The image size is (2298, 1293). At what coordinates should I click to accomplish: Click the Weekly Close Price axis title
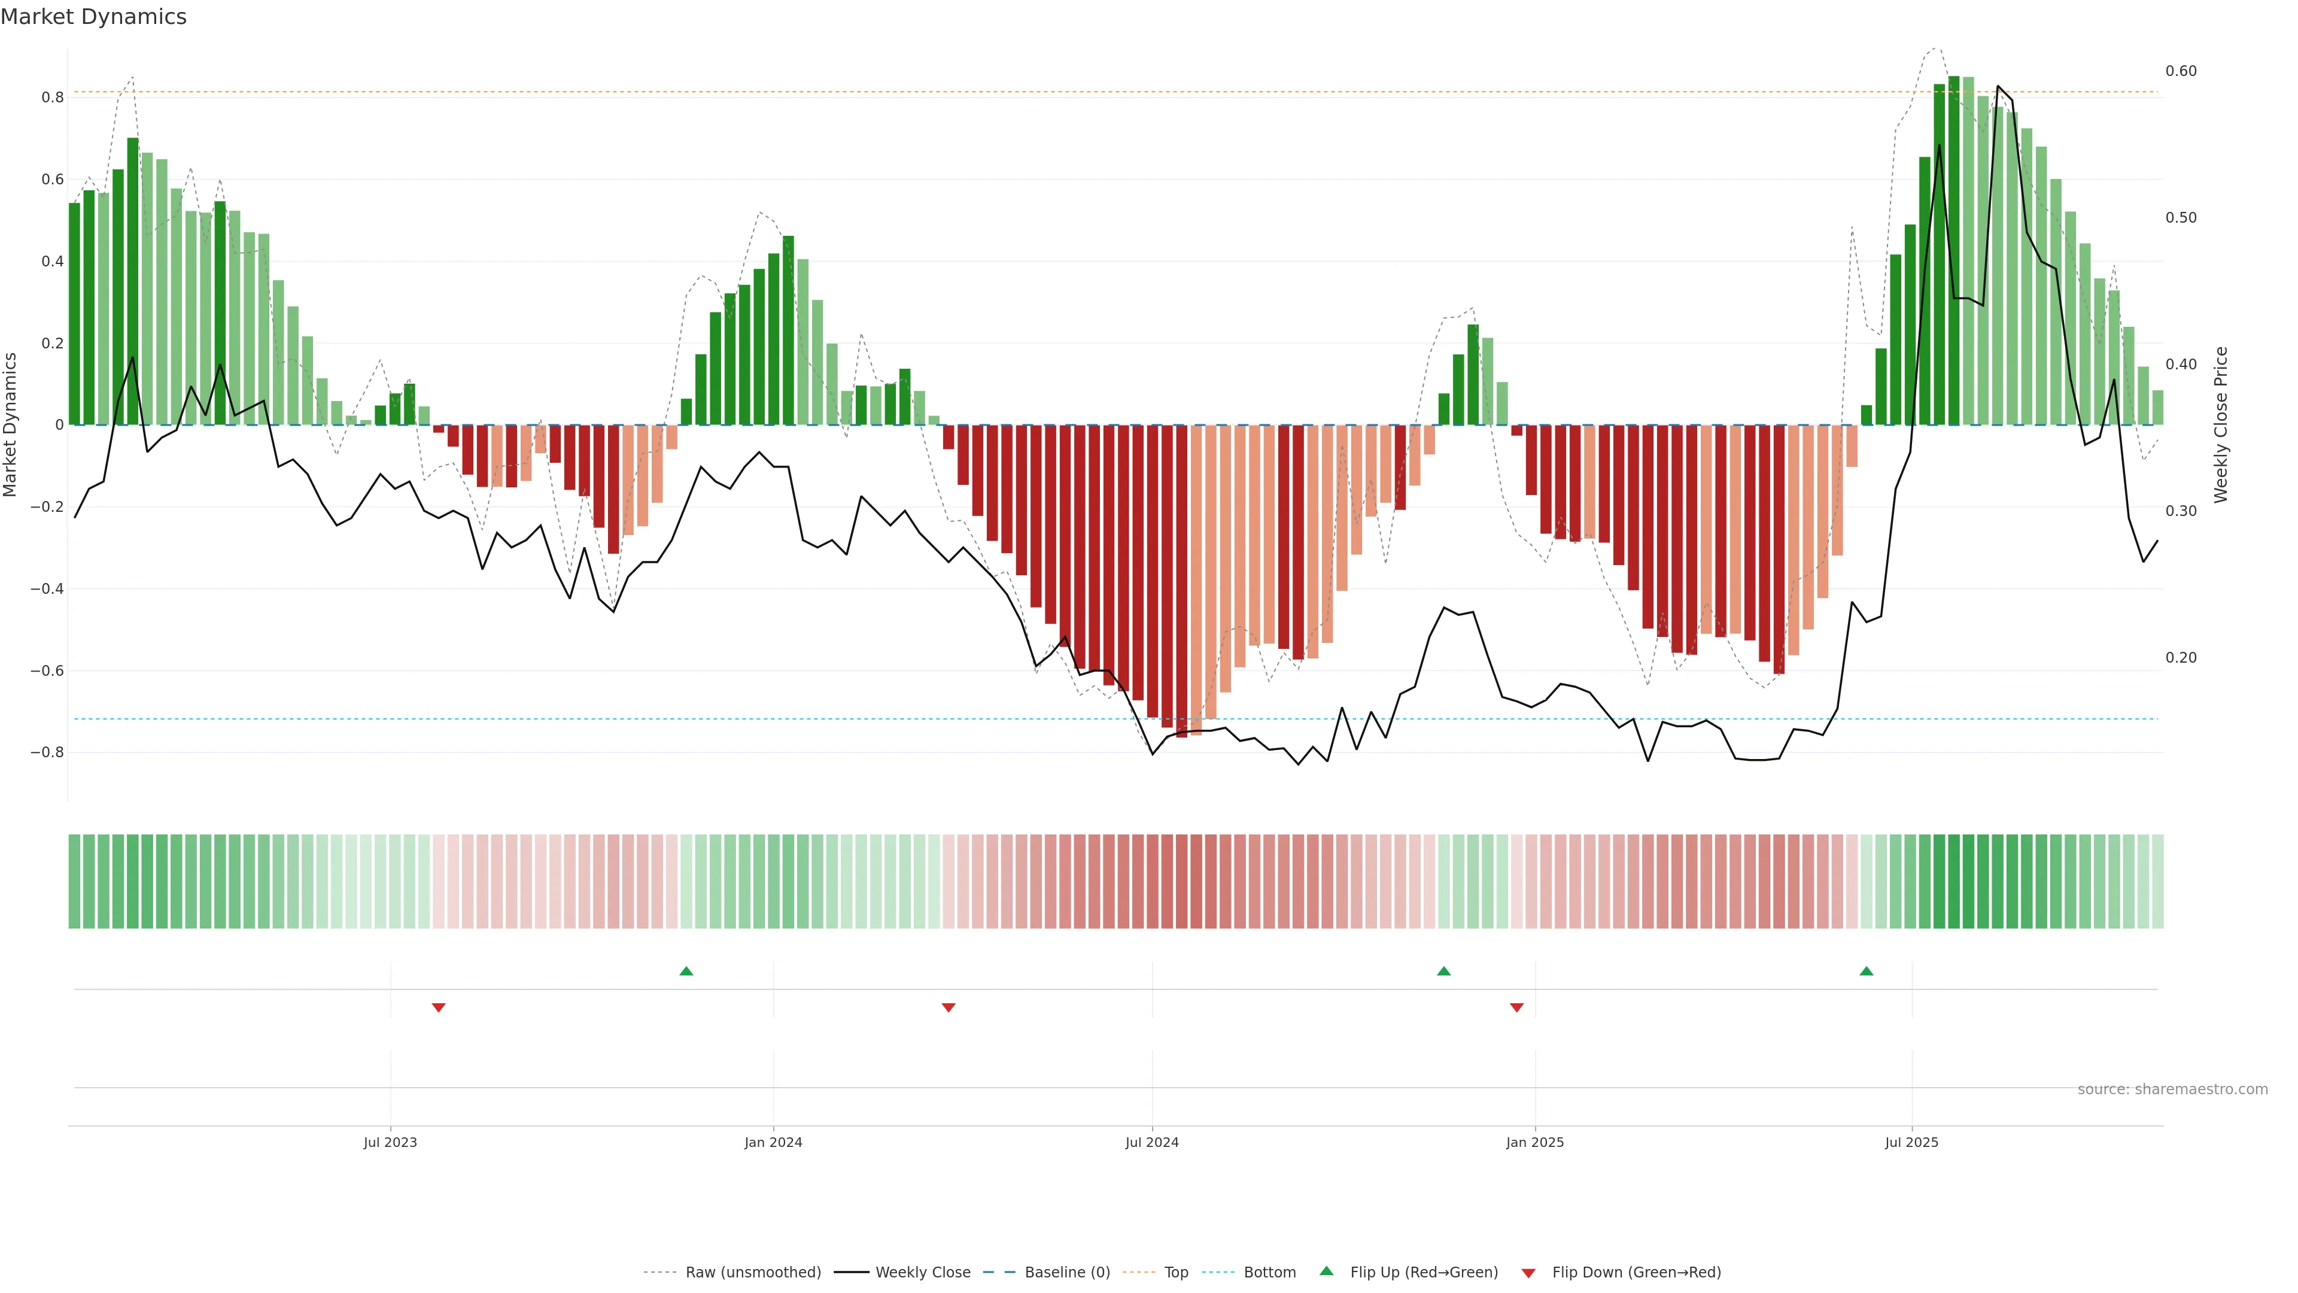pyautogui.click(x=2220, y=425)
